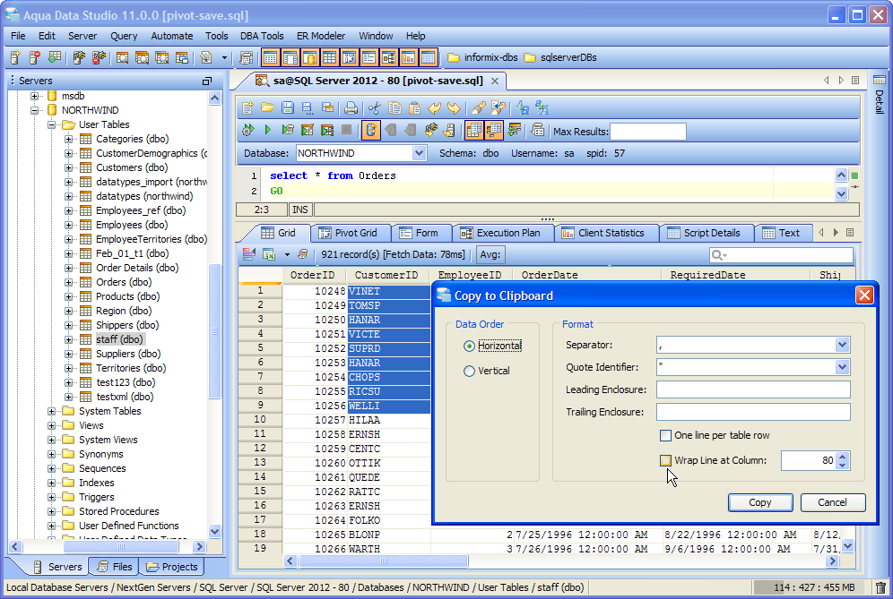Click the Register Server icon in main toolbar
893x599 pixels.
[x=15, y=57]
